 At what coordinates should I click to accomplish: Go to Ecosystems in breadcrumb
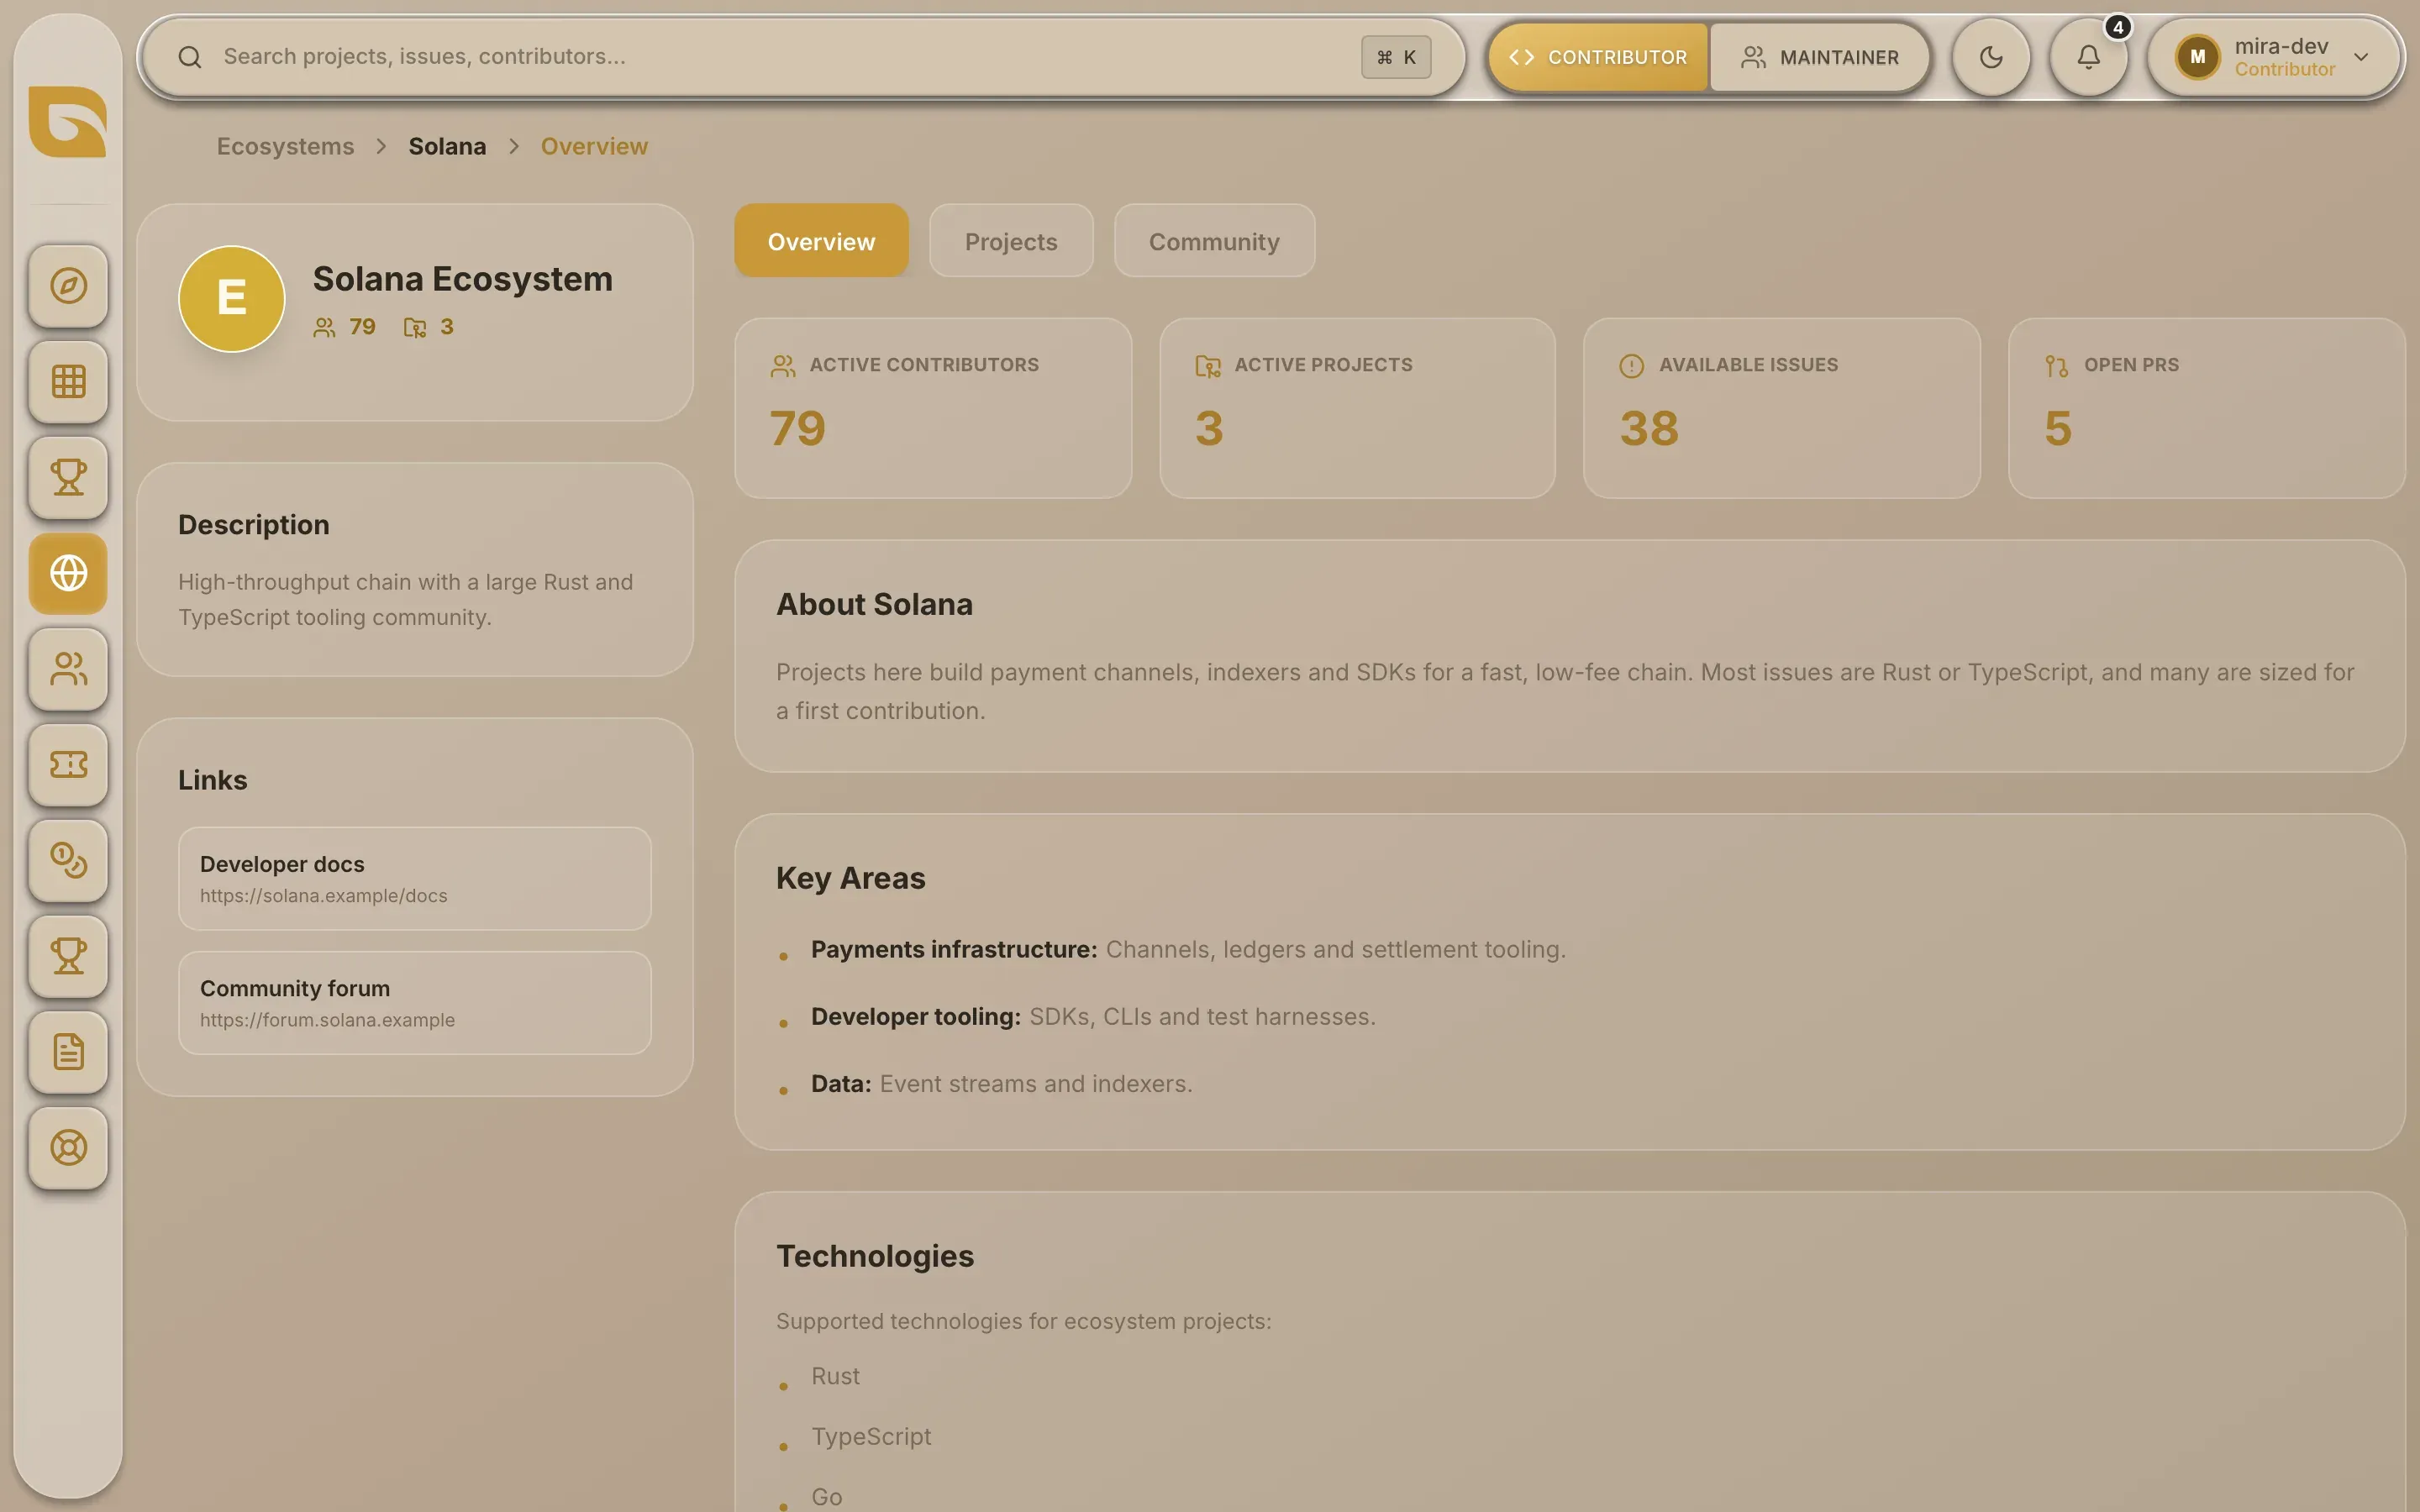(x=285, y=146)
